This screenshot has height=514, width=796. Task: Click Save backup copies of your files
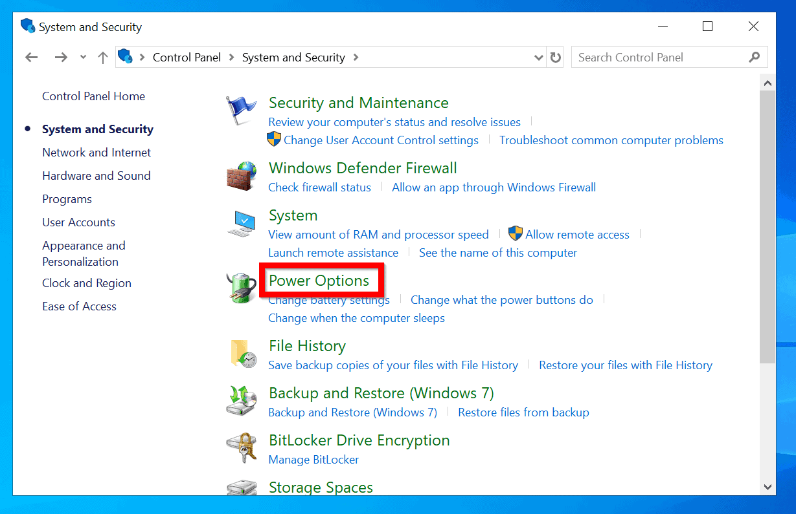click(x=393, y=365)
